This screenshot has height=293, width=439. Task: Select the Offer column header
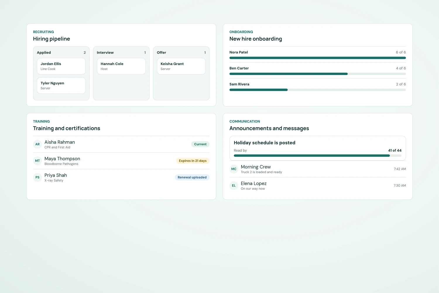point(162,52)
